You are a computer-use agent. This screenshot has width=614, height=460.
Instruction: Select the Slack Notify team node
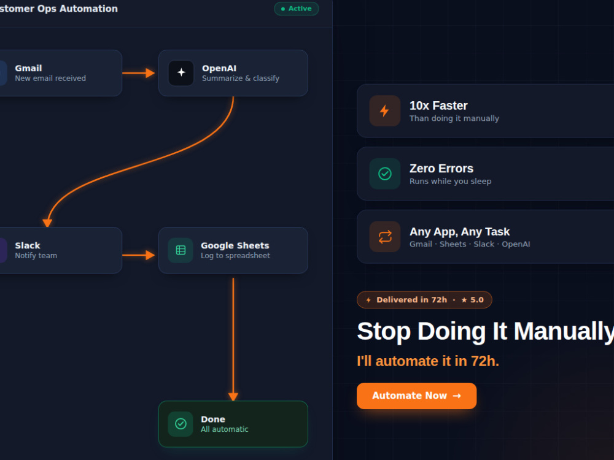click(x=60, y=250)
